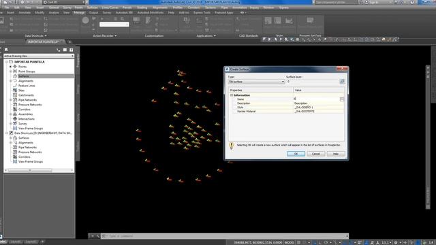Click the View Frame Groups icon under IMPORTAR PLANTILLA
The image size is (436, 245).
click(x=15, y=128)
